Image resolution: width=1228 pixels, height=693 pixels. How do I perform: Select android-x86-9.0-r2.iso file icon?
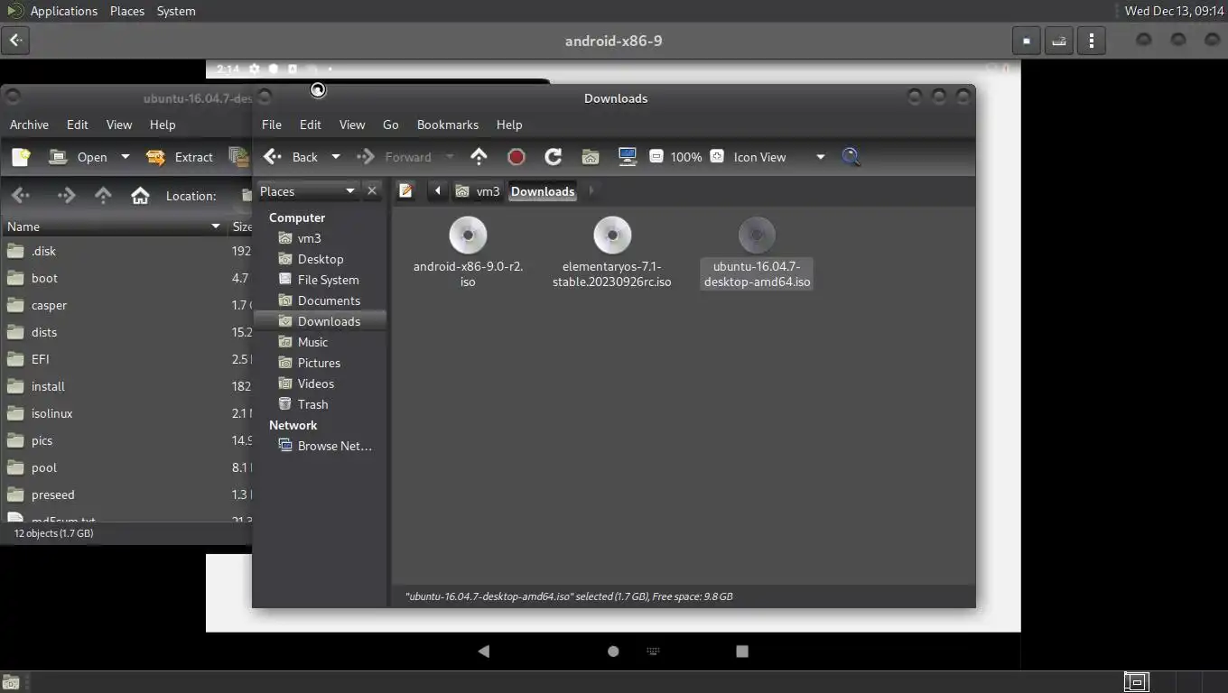[x=468, y=236]
